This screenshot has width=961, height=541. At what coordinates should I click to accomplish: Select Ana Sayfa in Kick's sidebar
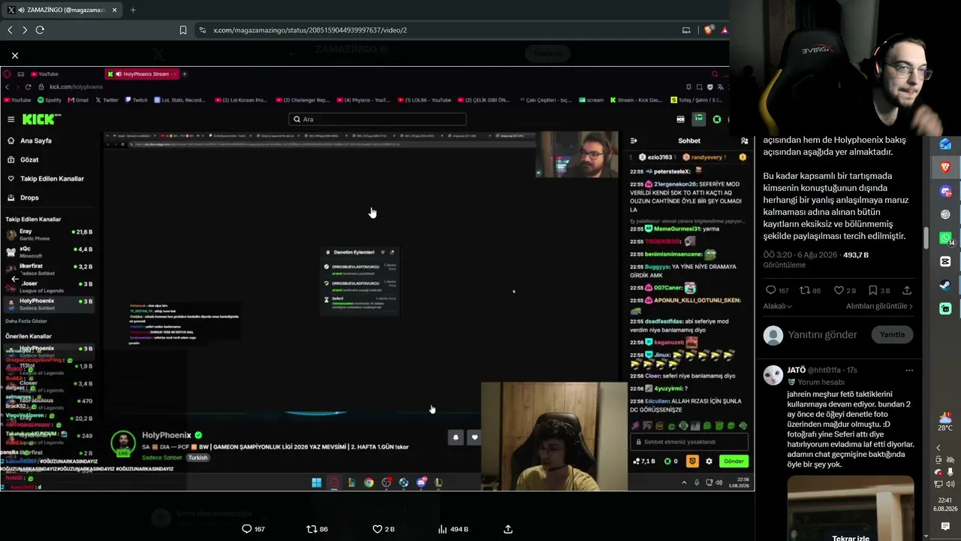36,141
